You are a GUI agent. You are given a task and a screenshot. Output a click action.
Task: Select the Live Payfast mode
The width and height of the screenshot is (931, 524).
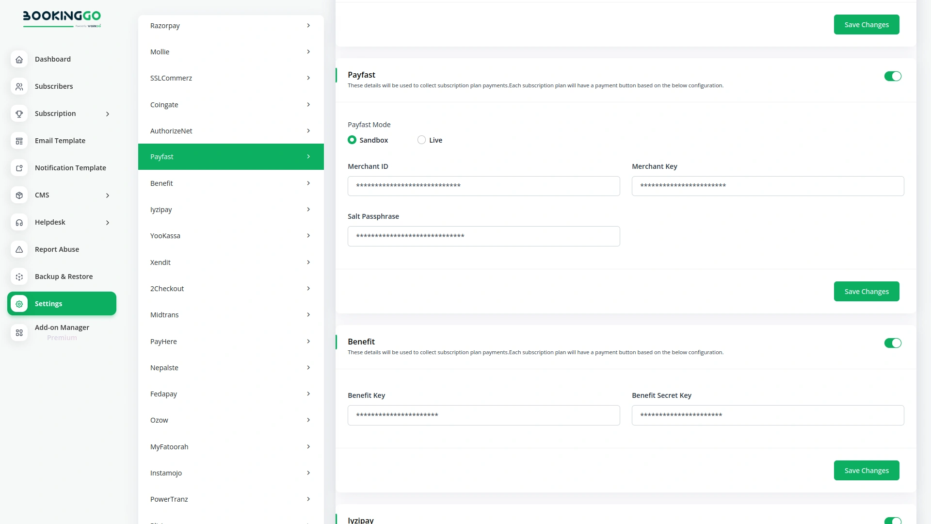point(421,140)
